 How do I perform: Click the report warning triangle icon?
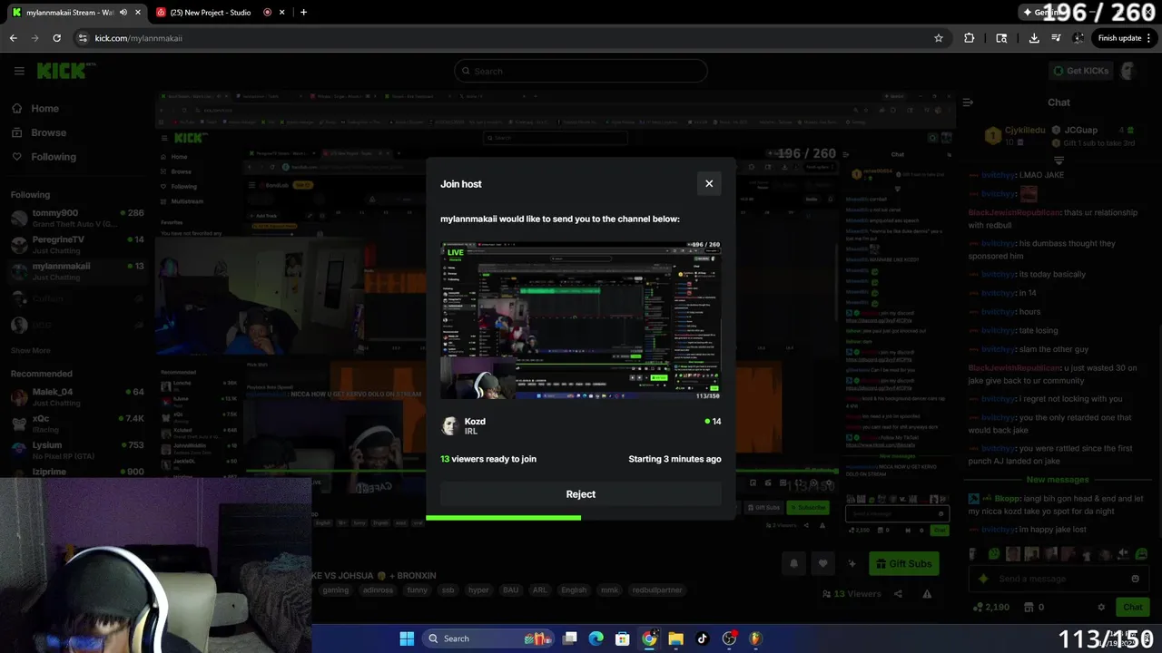tap(927, 594)
